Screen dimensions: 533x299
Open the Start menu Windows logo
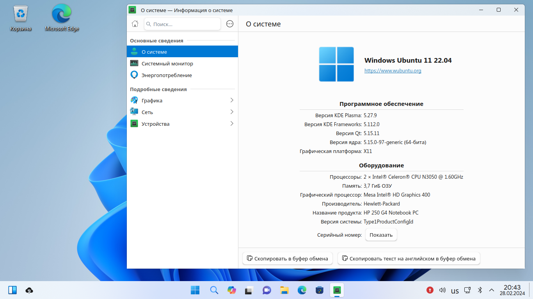pos(195,290)
